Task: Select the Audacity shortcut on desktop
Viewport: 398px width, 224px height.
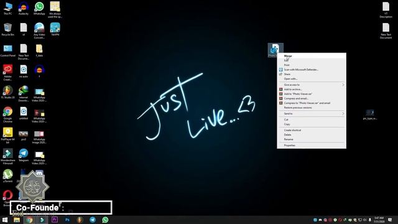Action: (x=24, y=8)
